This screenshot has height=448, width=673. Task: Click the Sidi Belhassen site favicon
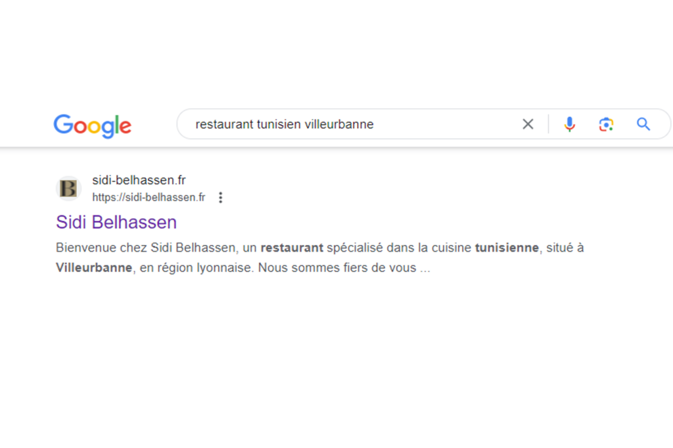coord(68,189)
